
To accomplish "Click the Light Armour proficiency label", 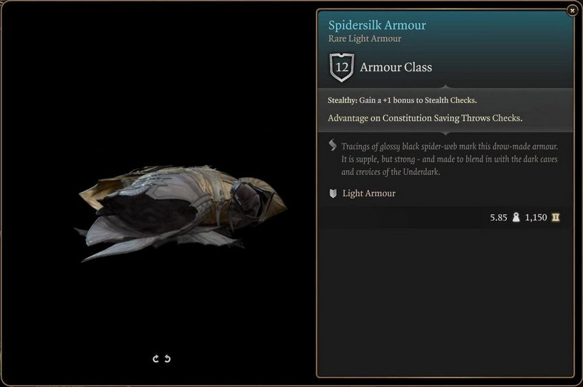I will (369, 193).
